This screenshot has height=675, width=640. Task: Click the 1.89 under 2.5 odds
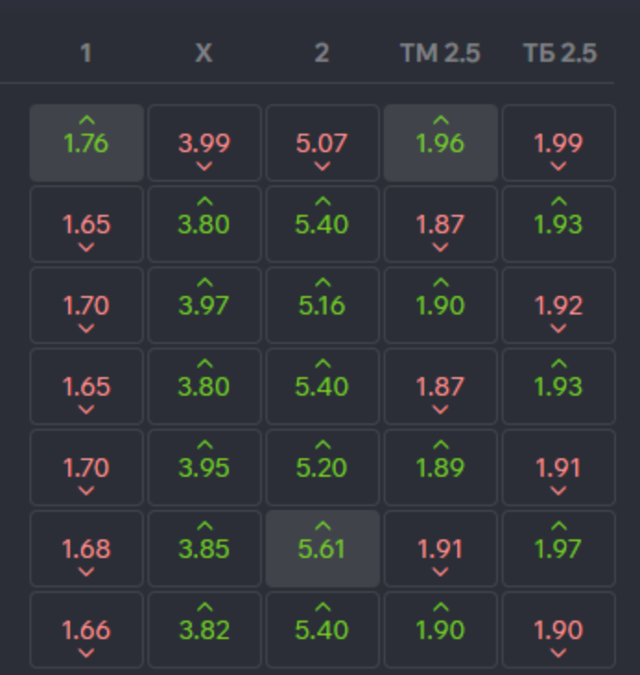(x=441, y=468)
